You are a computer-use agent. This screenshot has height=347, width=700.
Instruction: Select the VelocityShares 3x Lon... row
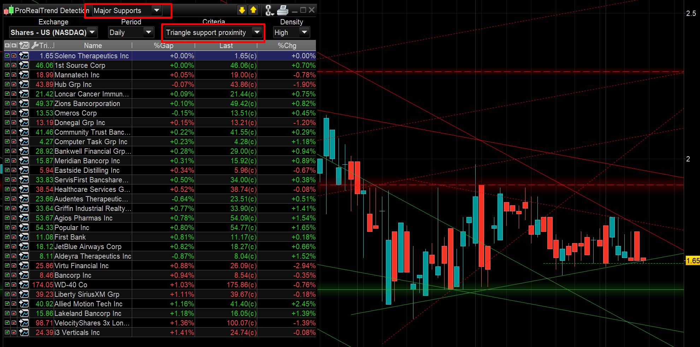coord(160,323)
